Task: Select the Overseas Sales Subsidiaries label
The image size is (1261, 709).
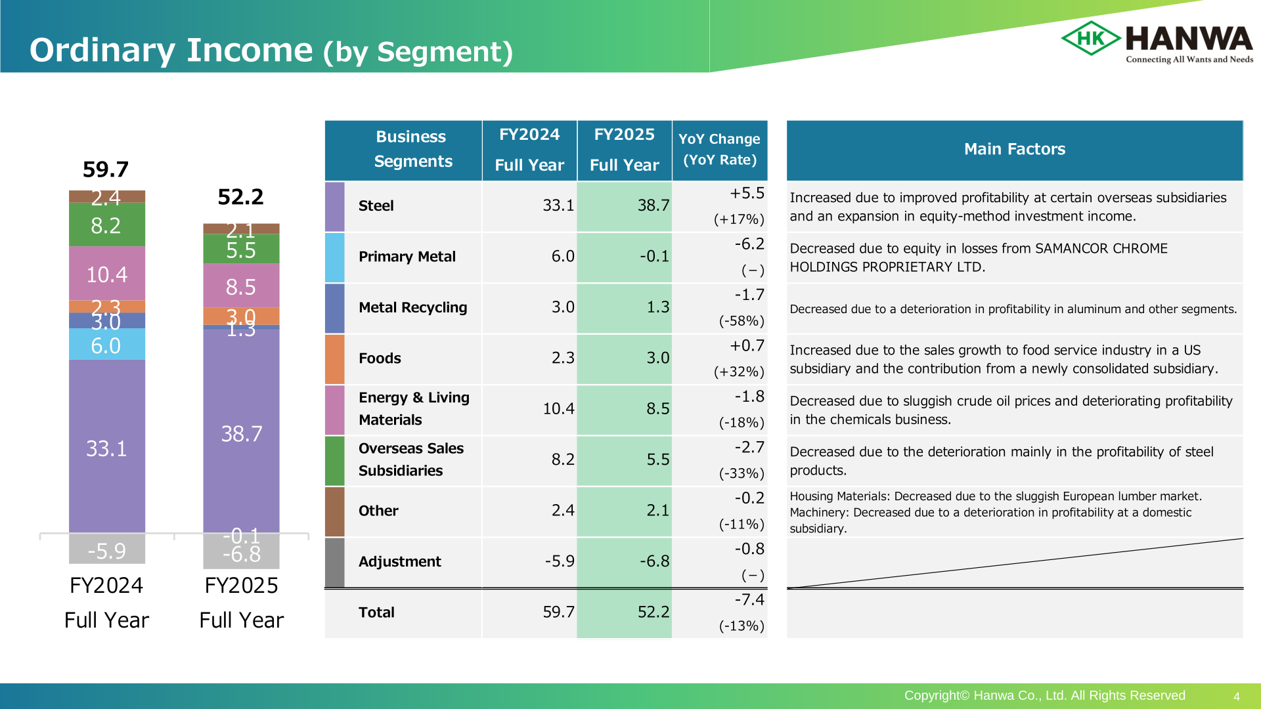Action: click(x=411, y=460)
